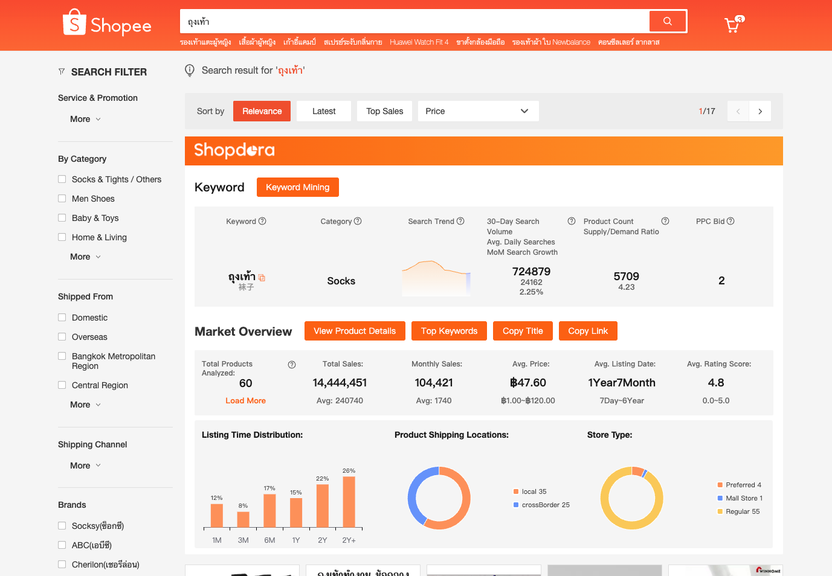The width and height of the screenshot is (832, 576).
Task: Click the search magnifier button
Action: coord(667,21)
